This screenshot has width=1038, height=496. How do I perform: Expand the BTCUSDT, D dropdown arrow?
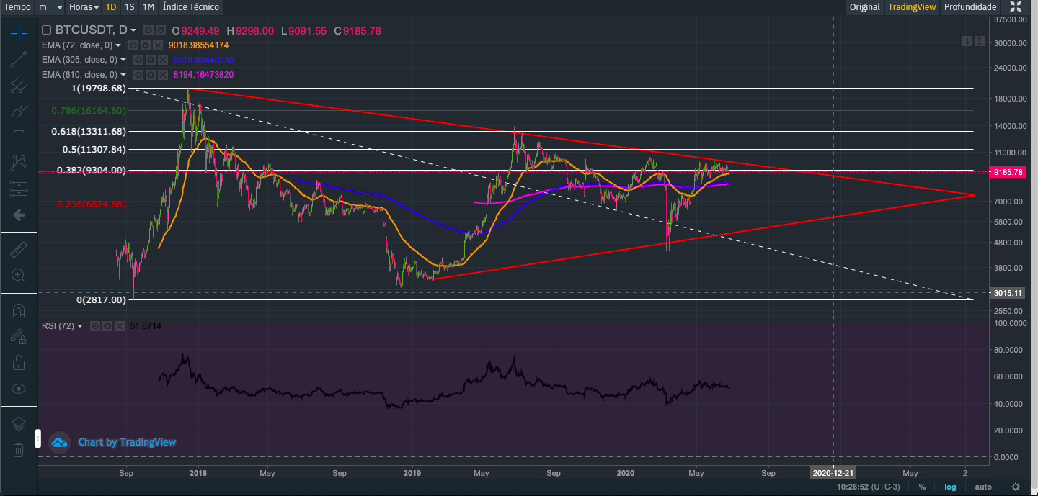click(x=134, y=30)
